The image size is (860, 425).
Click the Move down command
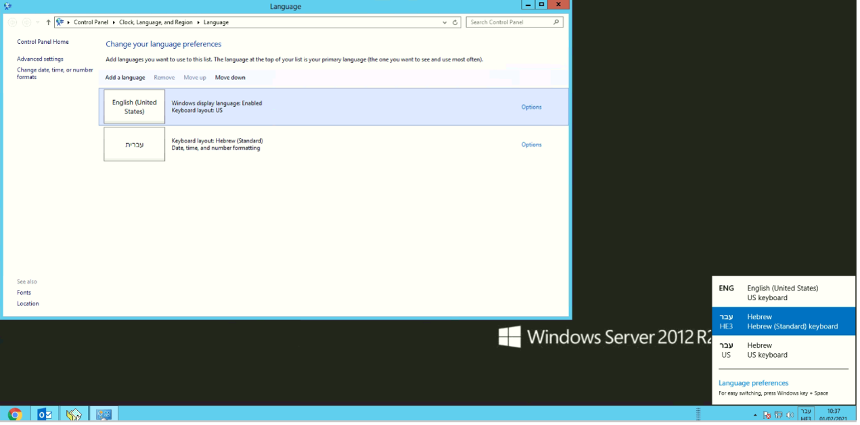[x=230, y=78]
